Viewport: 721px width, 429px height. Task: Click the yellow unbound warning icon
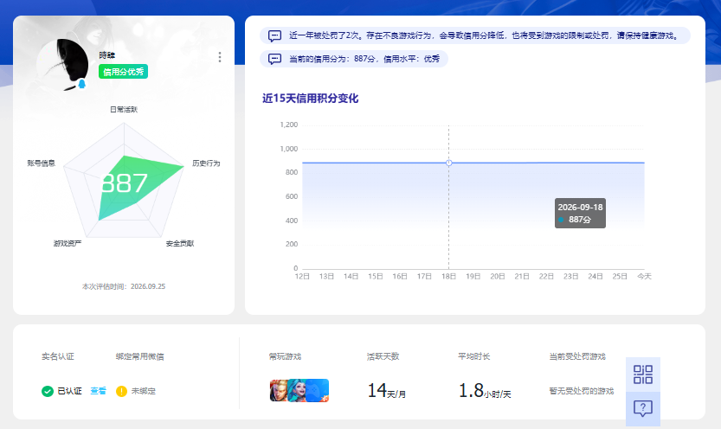click(x=121, y=391)
